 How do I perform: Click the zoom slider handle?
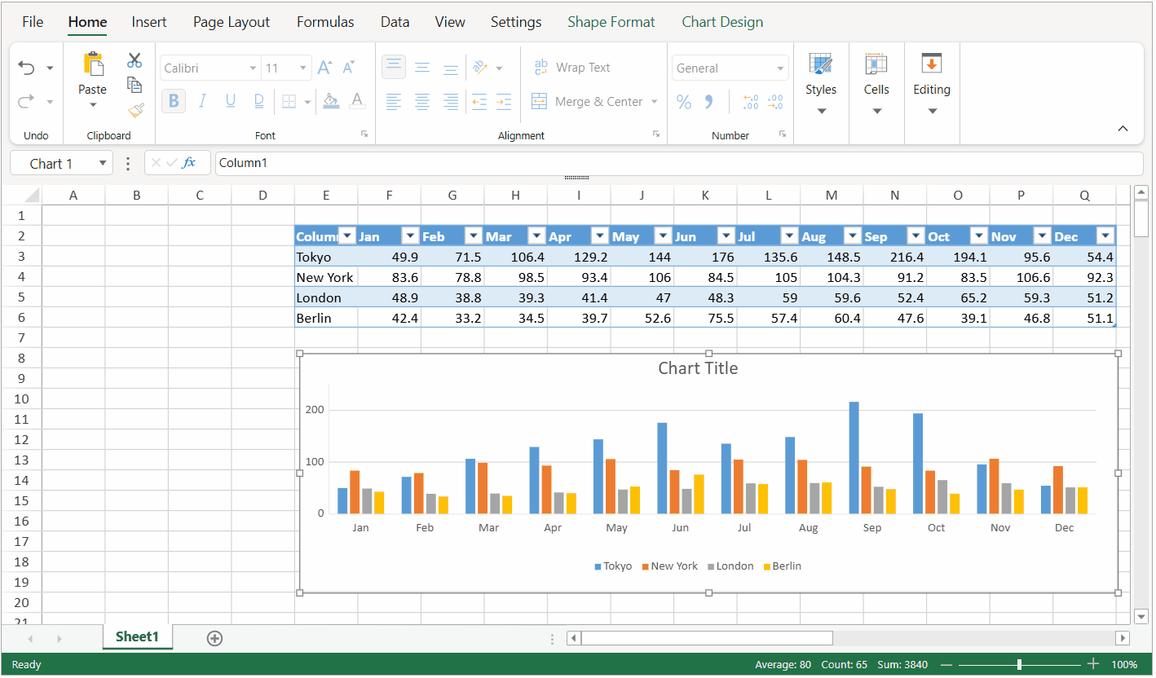pos(1019,665)
